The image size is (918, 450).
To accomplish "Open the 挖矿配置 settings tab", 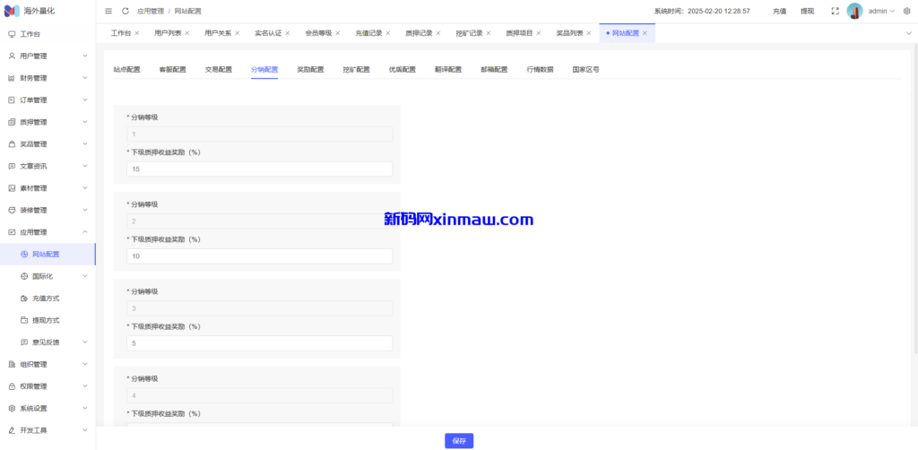I will (x=357, y=70).
